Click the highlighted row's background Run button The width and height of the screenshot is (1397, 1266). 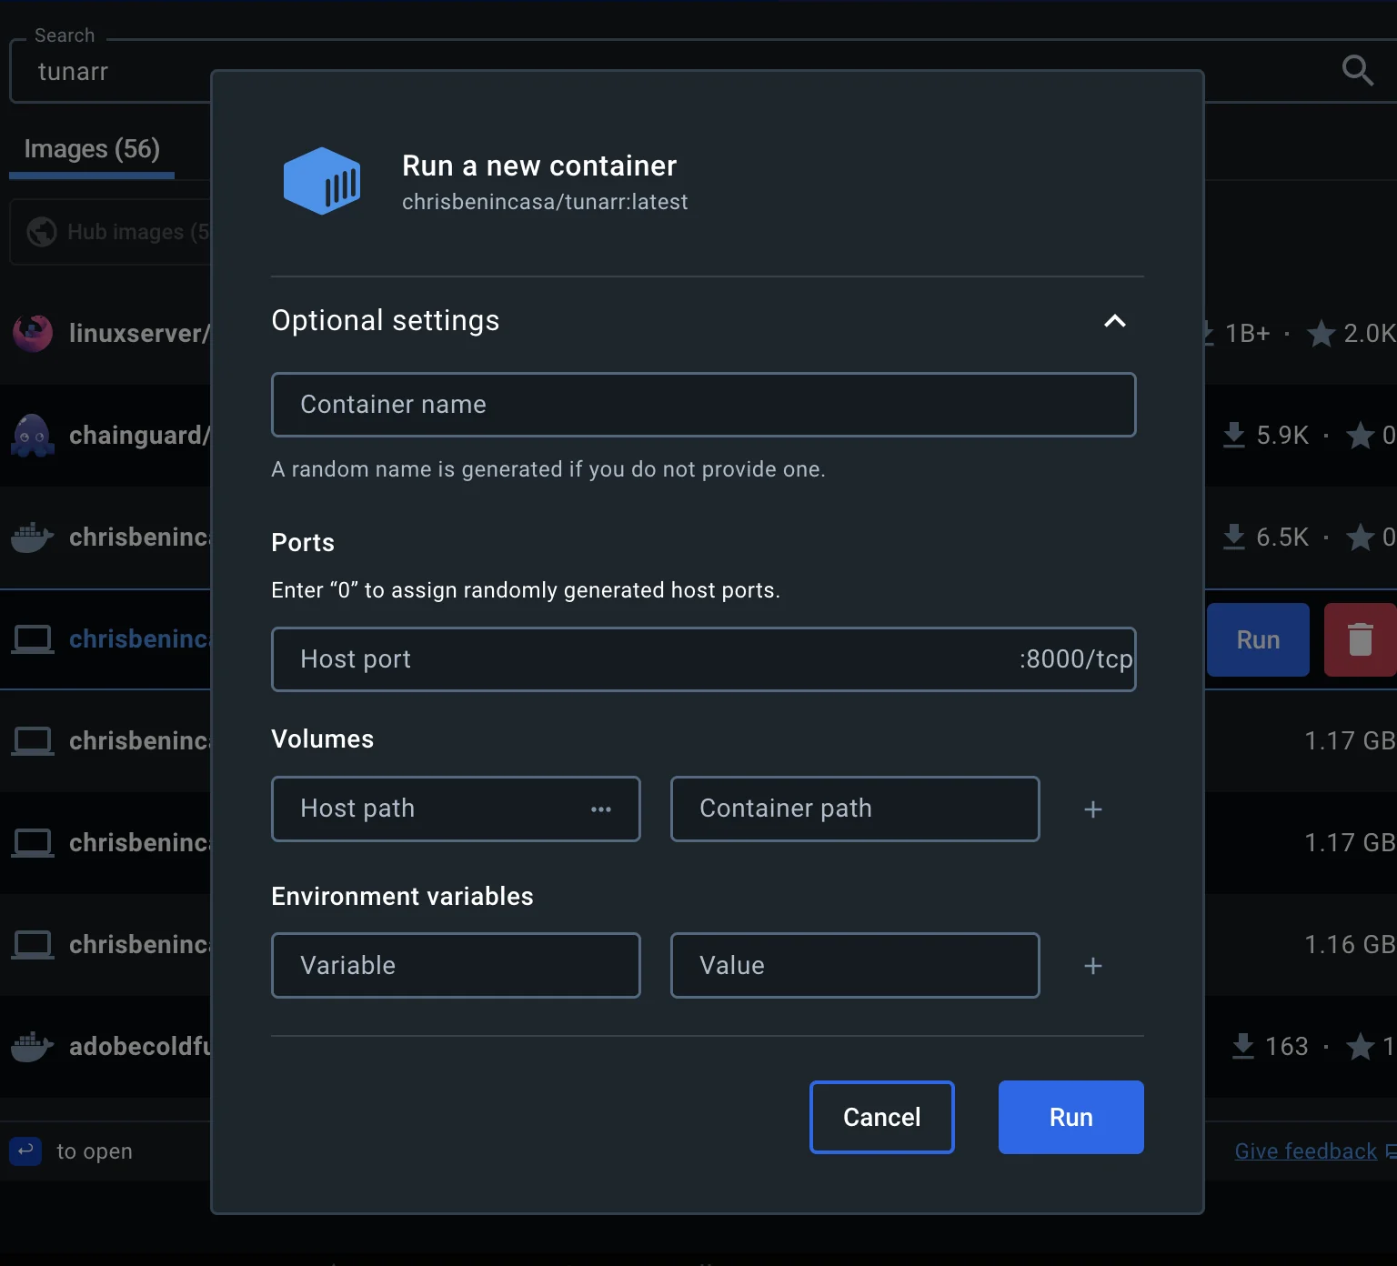[1258, 639]
